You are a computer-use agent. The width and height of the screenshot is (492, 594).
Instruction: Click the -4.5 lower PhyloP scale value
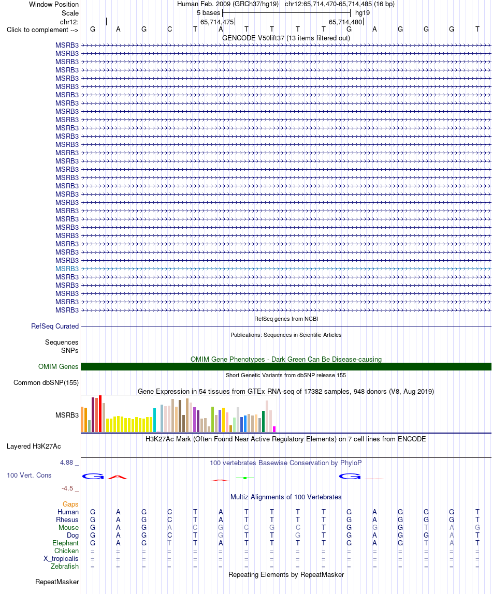point(67,488)
